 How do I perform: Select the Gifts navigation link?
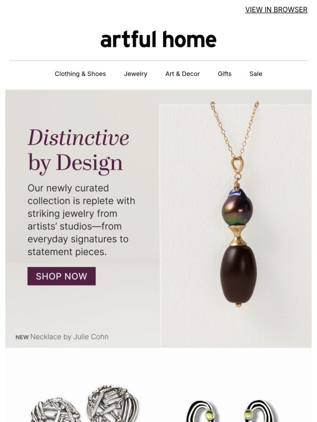pos(225,74)
